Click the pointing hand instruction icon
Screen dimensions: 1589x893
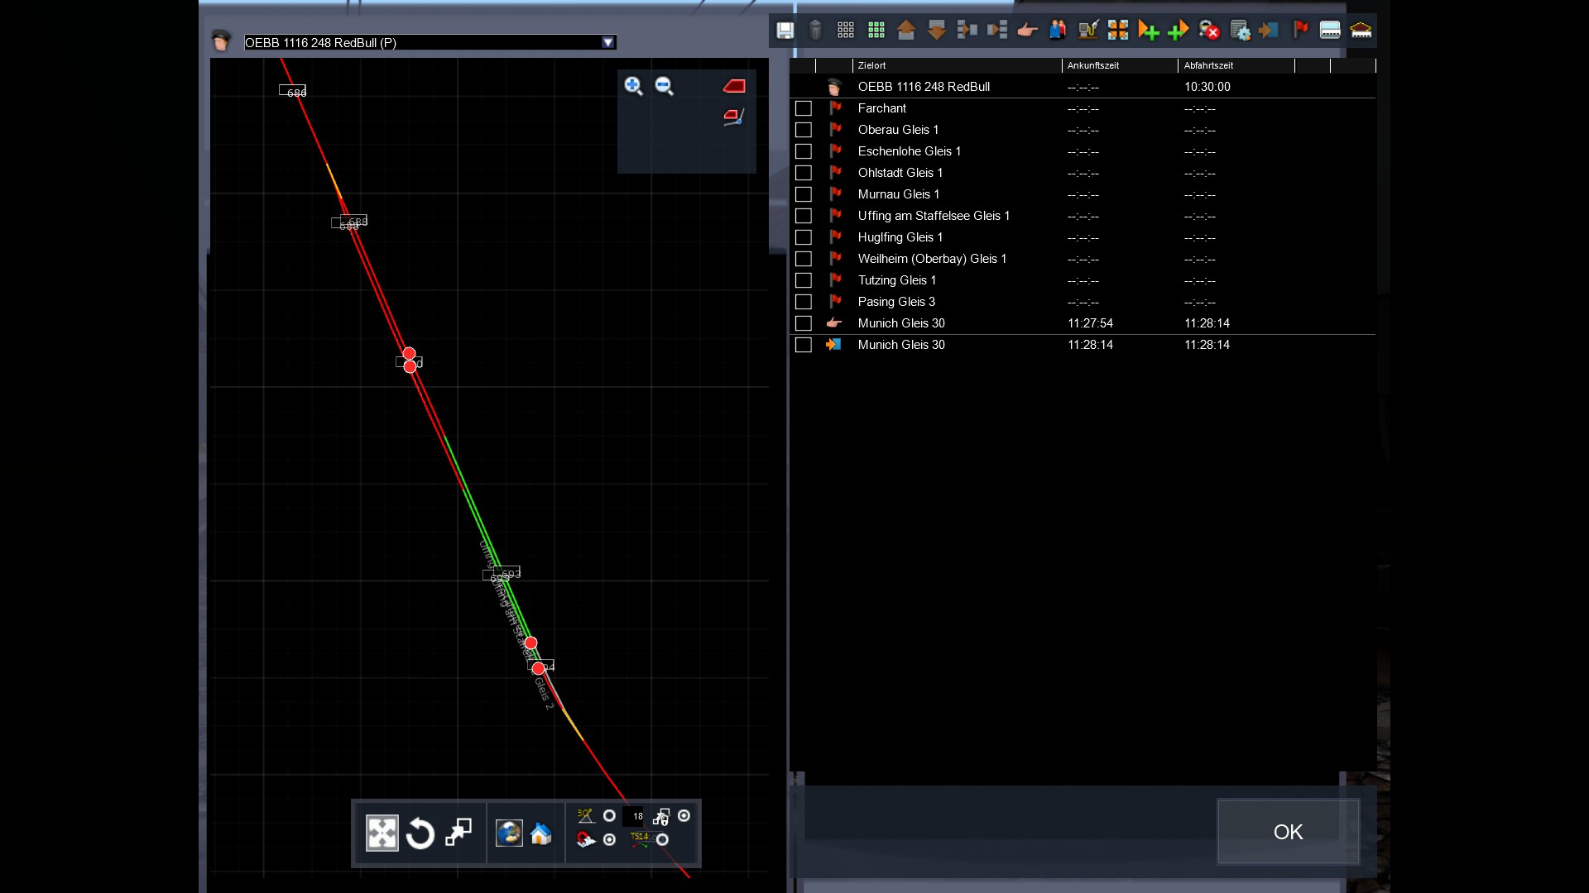click(x=1027, y=31)
